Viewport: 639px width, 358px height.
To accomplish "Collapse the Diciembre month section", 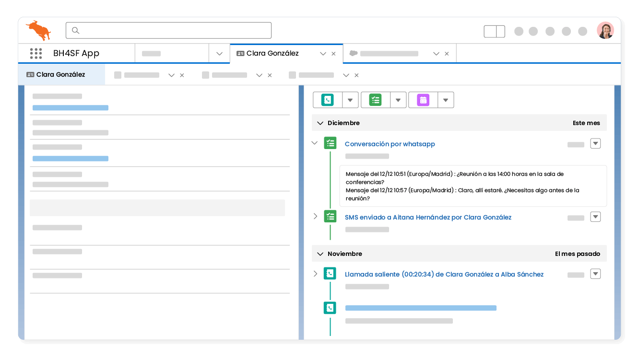I will click(320, 123).
